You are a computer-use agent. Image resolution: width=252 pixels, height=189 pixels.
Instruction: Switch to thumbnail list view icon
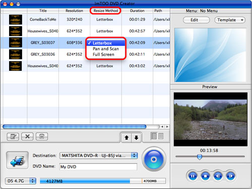click(154, 136)
